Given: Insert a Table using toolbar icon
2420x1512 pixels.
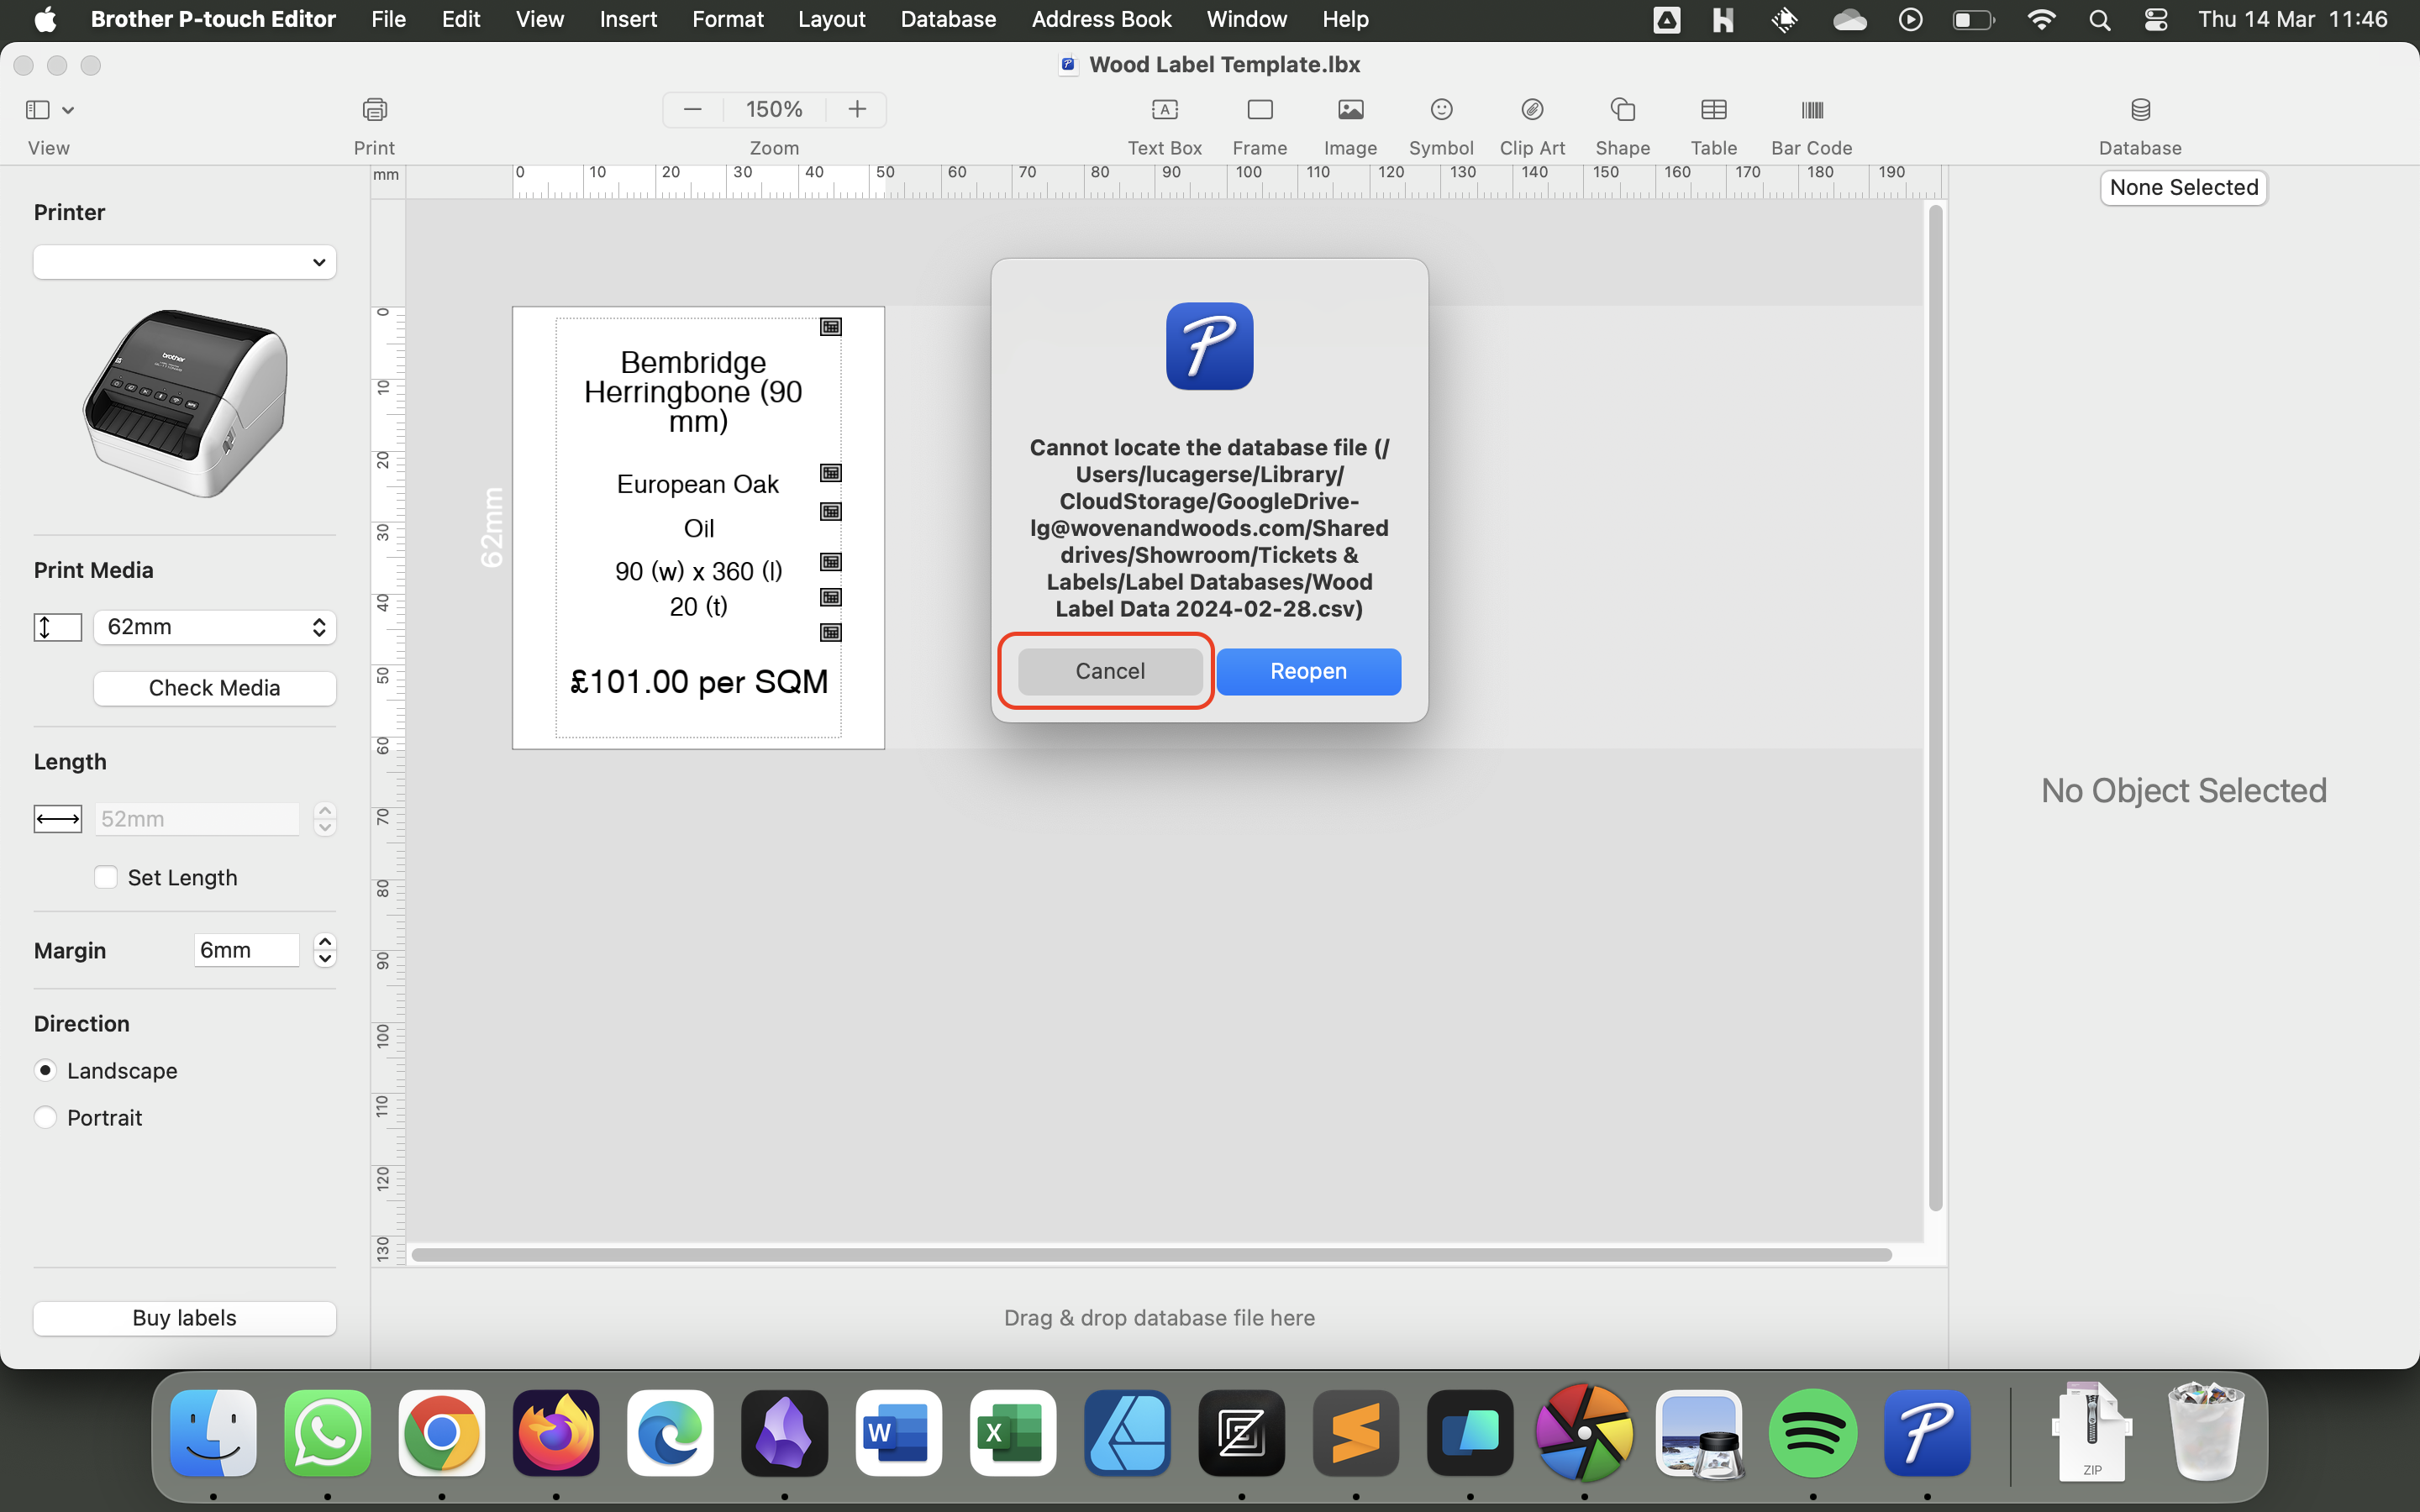Looking at the screenshot, I should point(1713,110).
